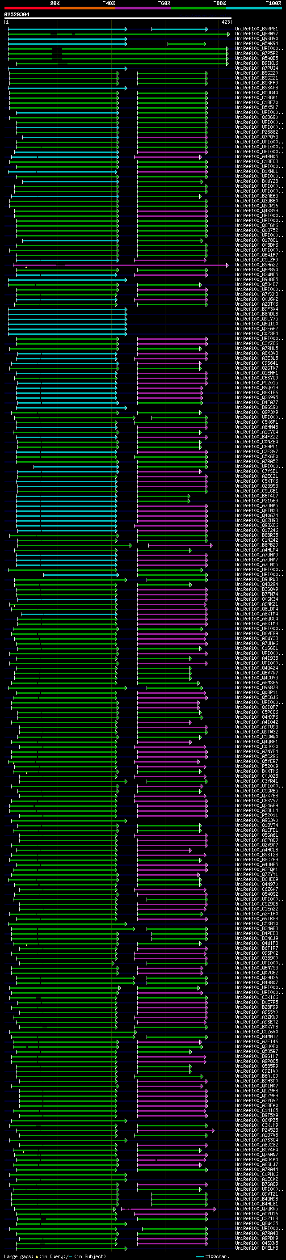Select the UniRef100_A9NK21 label

256,604
